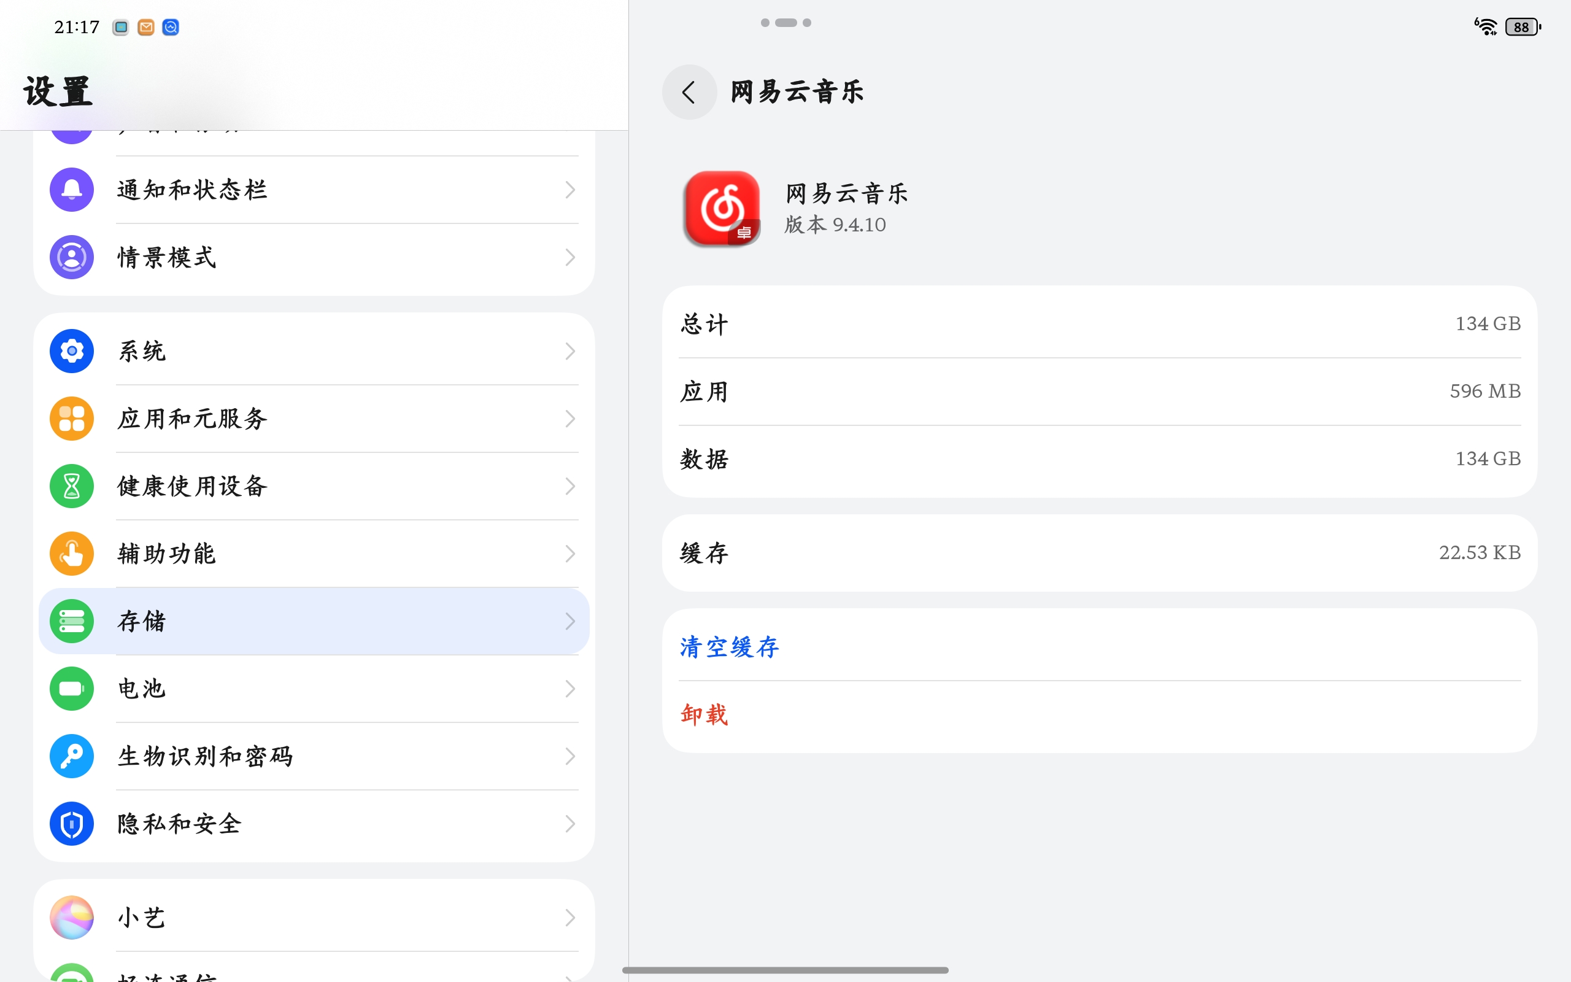
Task: Expand the 电池 row chevron
Action: [x=570, y=689]
